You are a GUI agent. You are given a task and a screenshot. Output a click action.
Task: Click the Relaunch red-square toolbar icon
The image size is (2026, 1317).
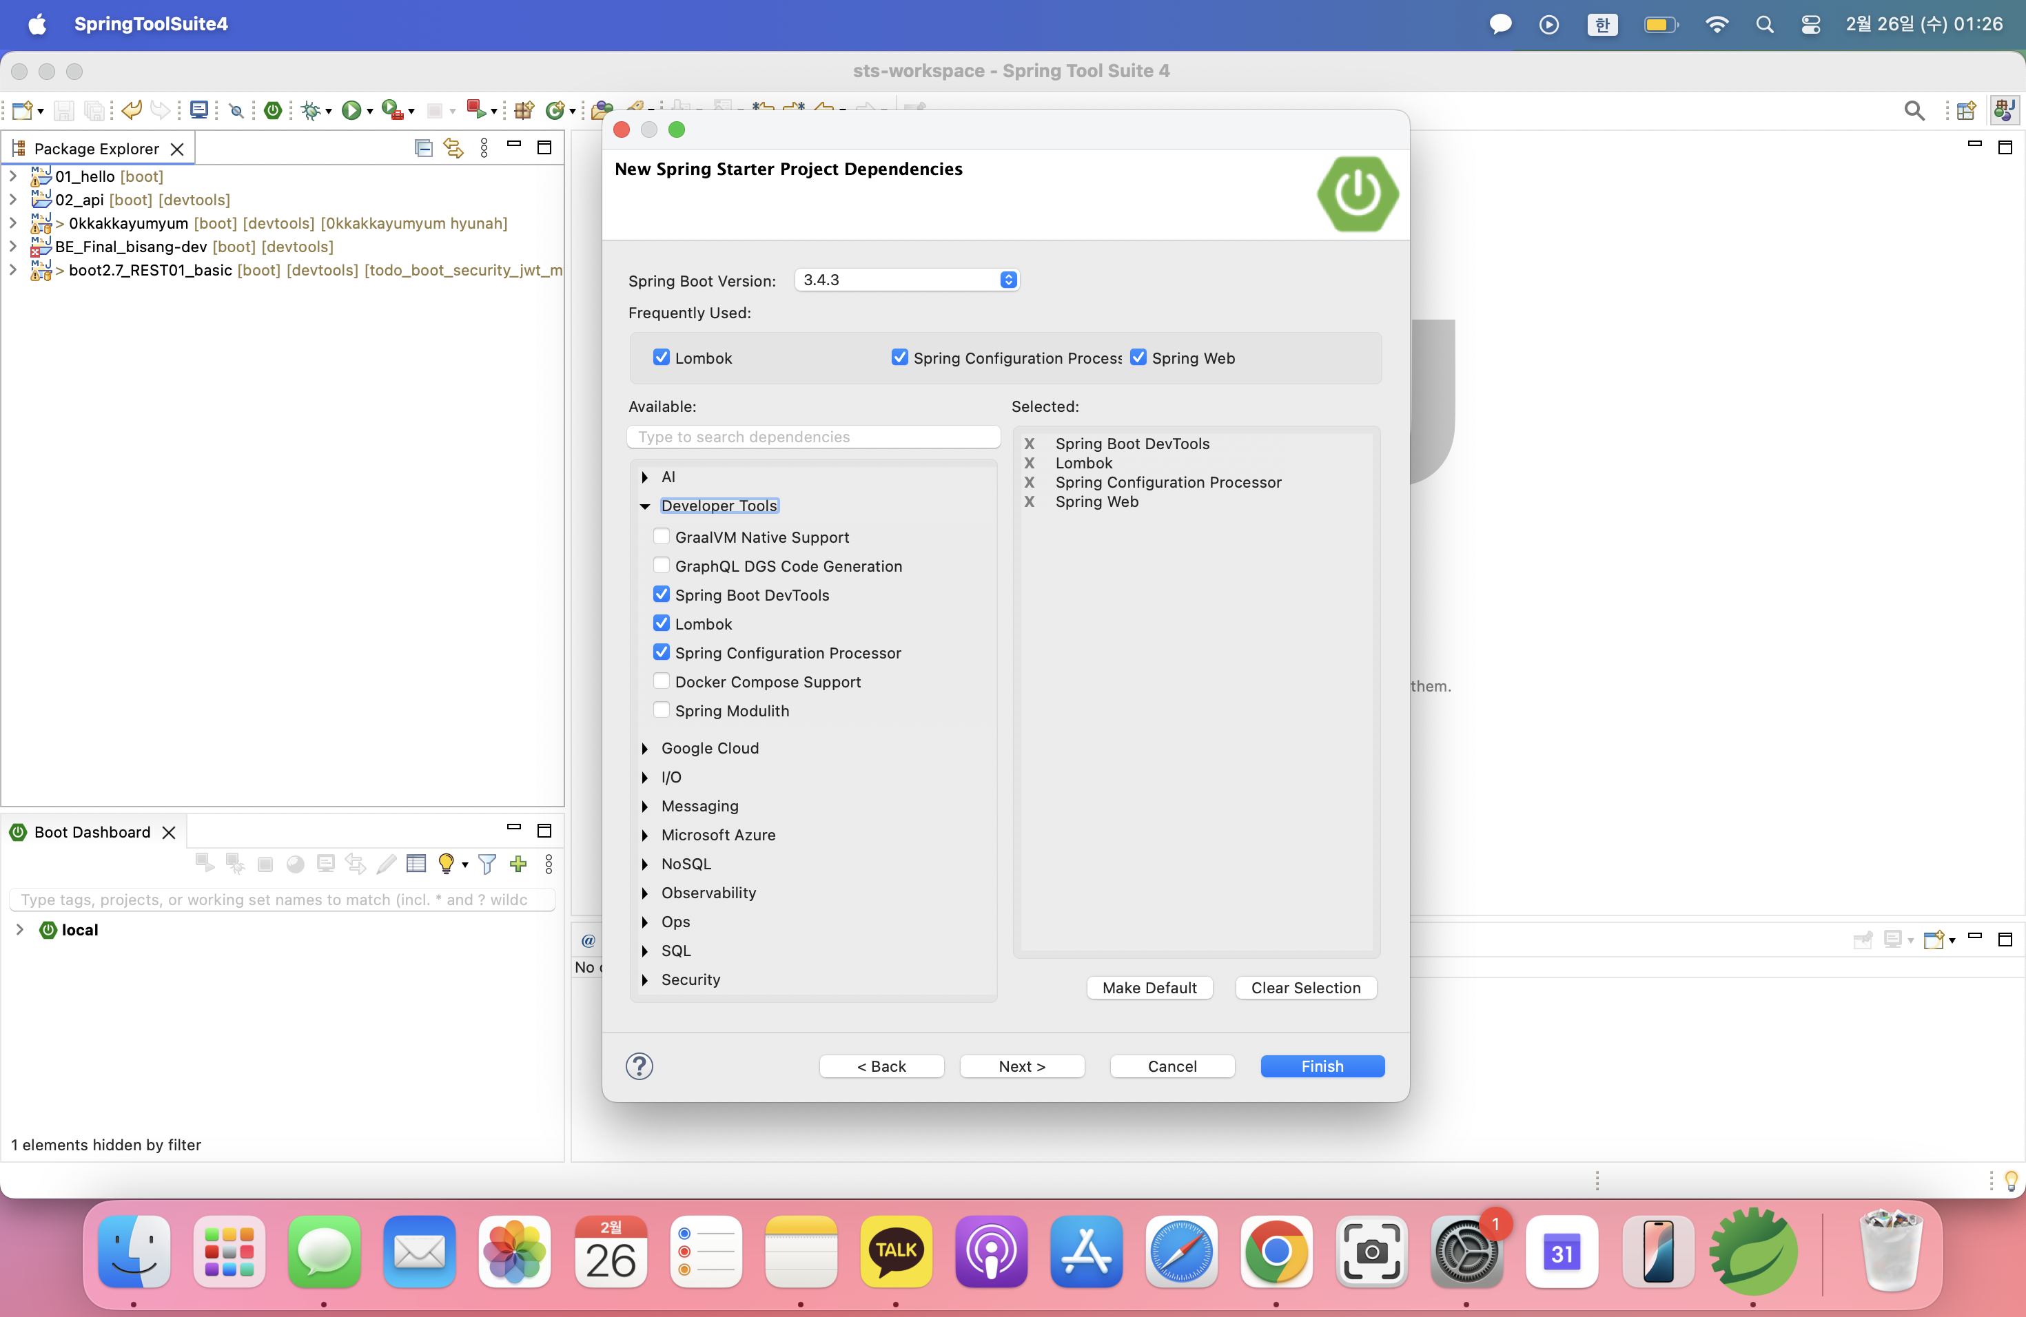click(476, 110)
